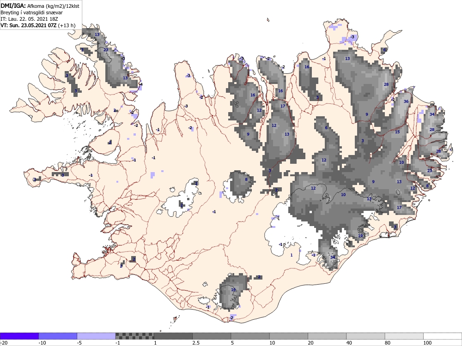Click the '2.5' legend tick label
462x346 pixels.
[x=196, y=343]
